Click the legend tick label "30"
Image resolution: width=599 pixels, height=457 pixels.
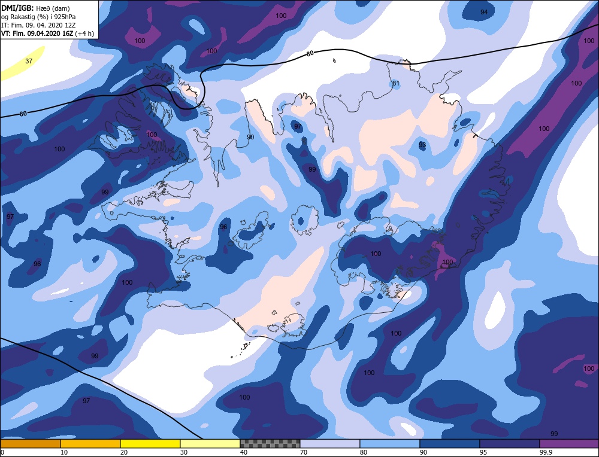[183, 452]
